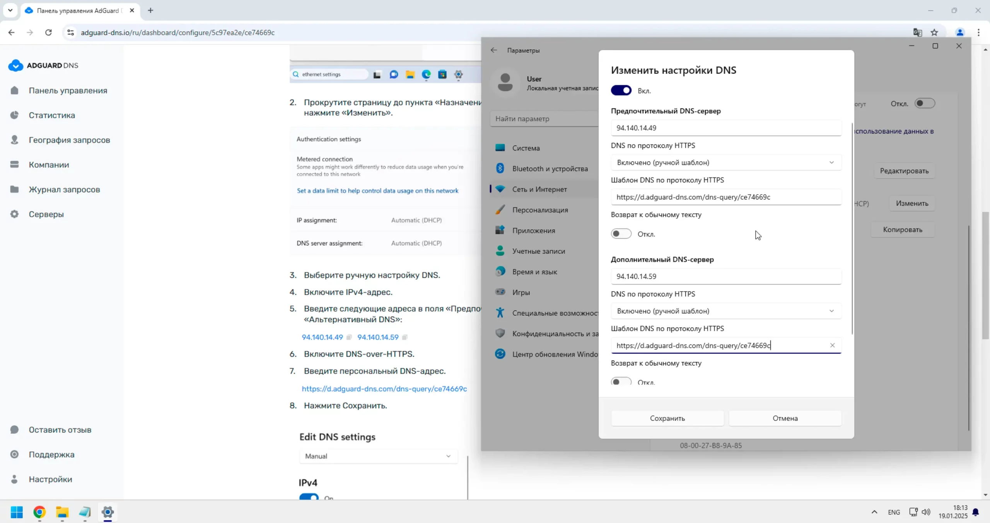990x523 pixels.
Task: Bookmark page with the star icon
Action: (934, 32)
